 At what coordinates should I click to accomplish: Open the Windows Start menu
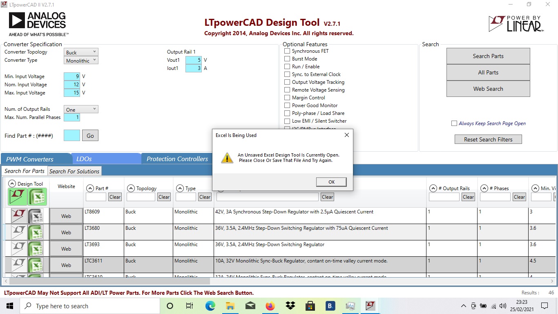coord(10,306)
